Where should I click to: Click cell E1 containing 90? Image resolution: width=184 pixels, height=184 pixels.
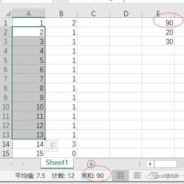pyautogui.click(x=158, y=22)
